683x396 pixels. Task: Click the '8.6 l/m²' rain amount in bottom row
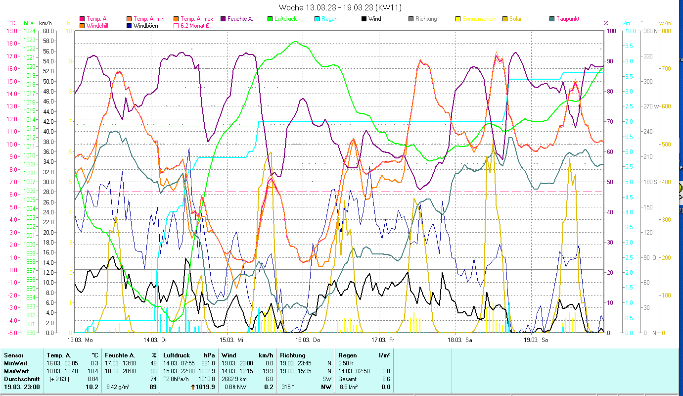[350, 387]
